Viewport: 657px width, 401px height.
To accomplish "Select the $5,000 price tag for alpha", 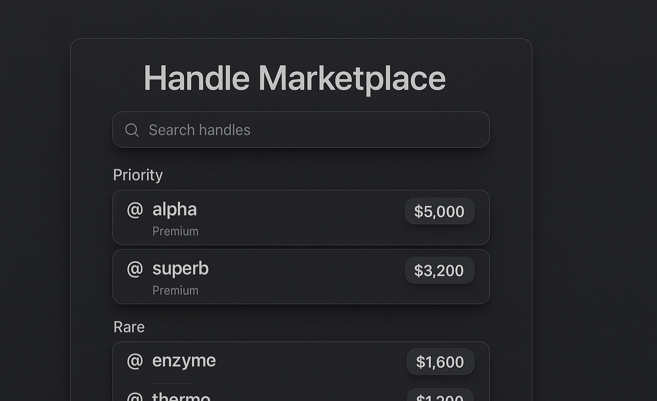I will coord(439,211).
